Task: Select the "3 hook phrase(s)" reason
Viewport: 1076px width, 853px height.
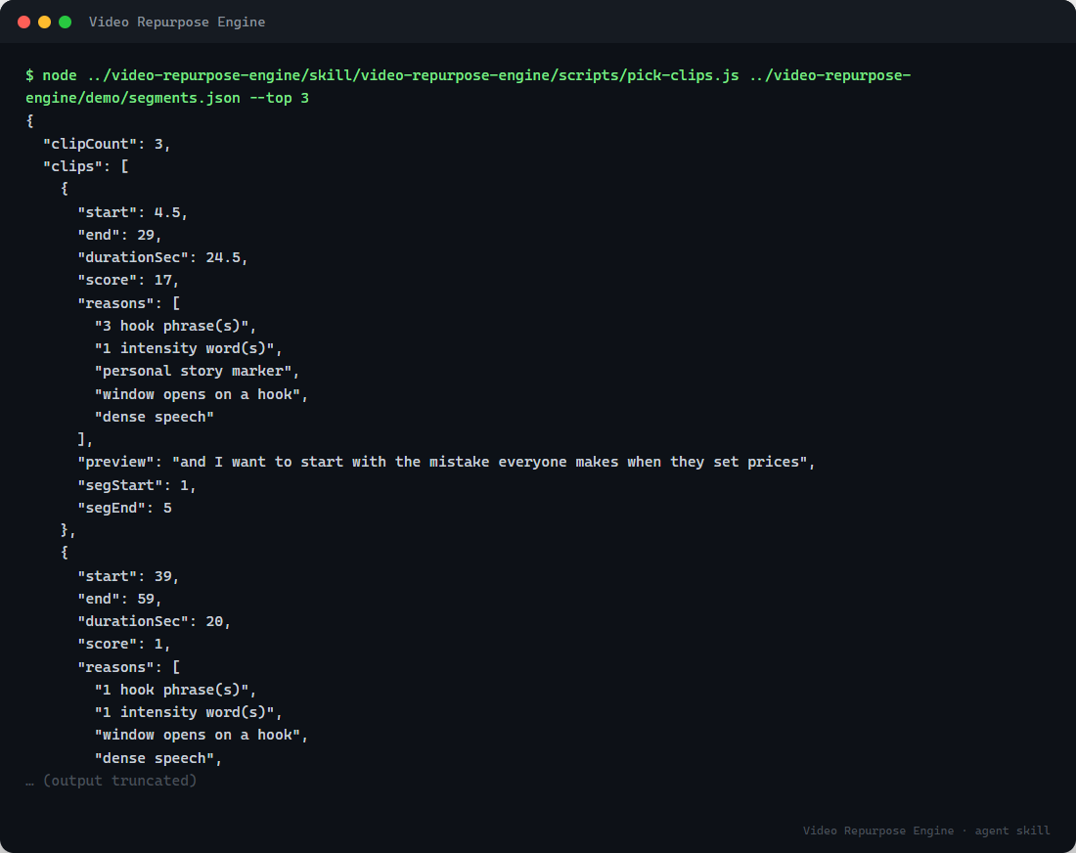Action: click(176, 326)
